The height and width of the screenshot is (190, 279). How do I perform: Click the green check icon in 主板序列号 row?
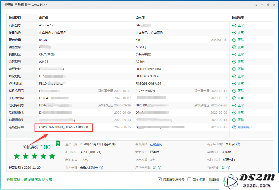coord(234,98)
